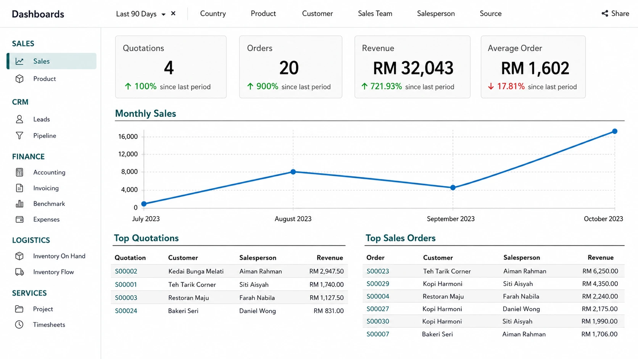The height and width of the screenshot is (359, 638).
Task: Open the Country filter
Action: point(213,13)
